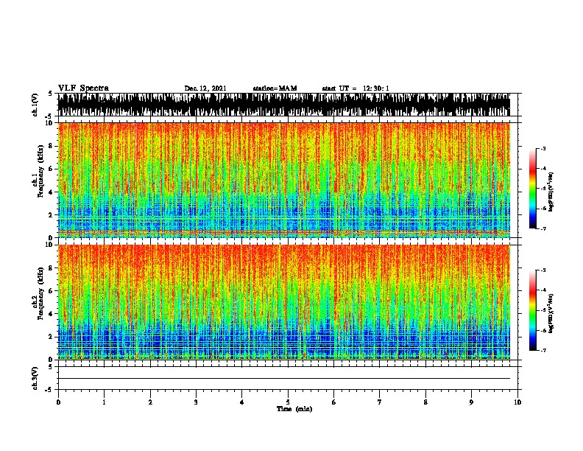Click the 'station=MAM' header label
The height and width of the screenshot is (451, 583).
click(x=275, y=88)
